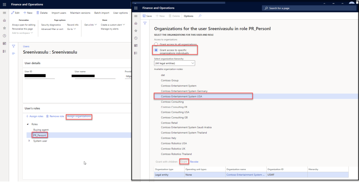The width and height of the screenshot is (359, 182).
Task: Expand the System user tree node
Action: (x=29, y=141)
